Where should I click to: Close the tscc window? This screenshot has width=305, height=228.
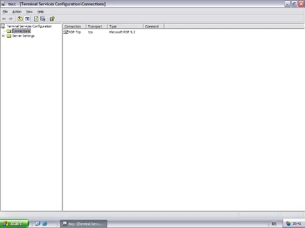301,4
